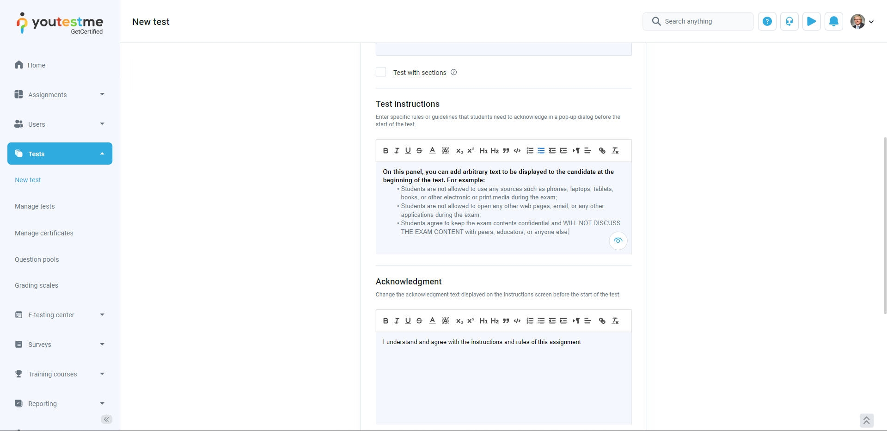Open the user profile dropdown arrow
Image resolution: width=887 pixels, height=431 pixels.
pyautogui.click(x=871, y=22)
